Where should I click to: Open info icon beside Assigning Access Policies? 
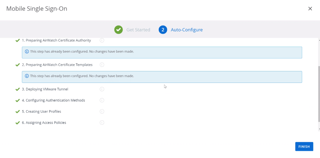102,123
